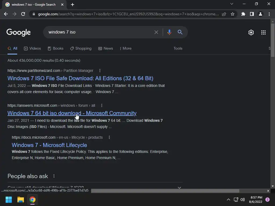Click the partitionwizard.com URL breadcrumb
This screenshot has height=206, width=275.
50,71
